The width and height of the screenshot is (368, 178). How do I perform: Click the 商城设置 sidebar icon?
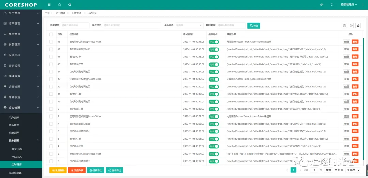coord(5,97)
